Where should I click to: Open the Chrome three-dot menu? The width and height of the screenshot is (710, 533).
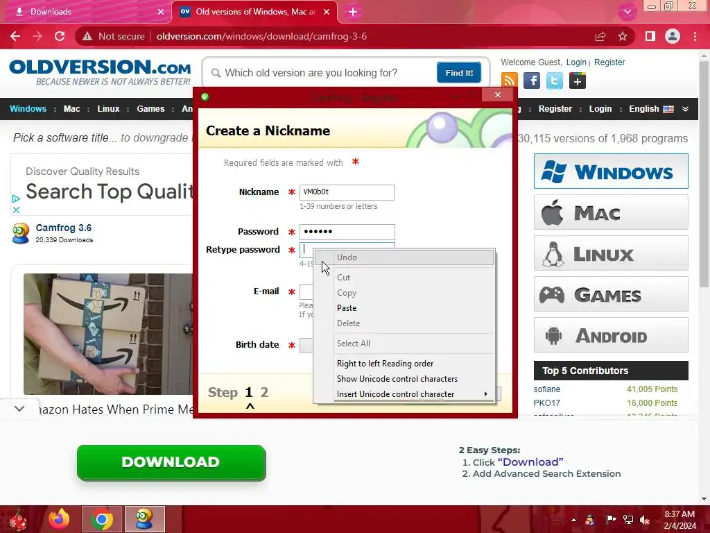coord(695,36)
